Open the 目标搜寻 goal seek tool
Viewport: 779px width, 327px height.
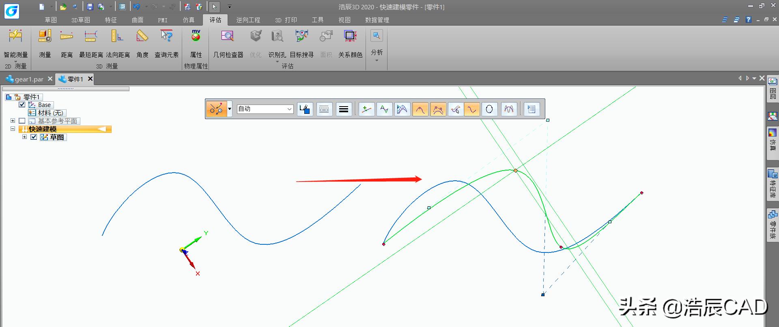coord(301,44)
